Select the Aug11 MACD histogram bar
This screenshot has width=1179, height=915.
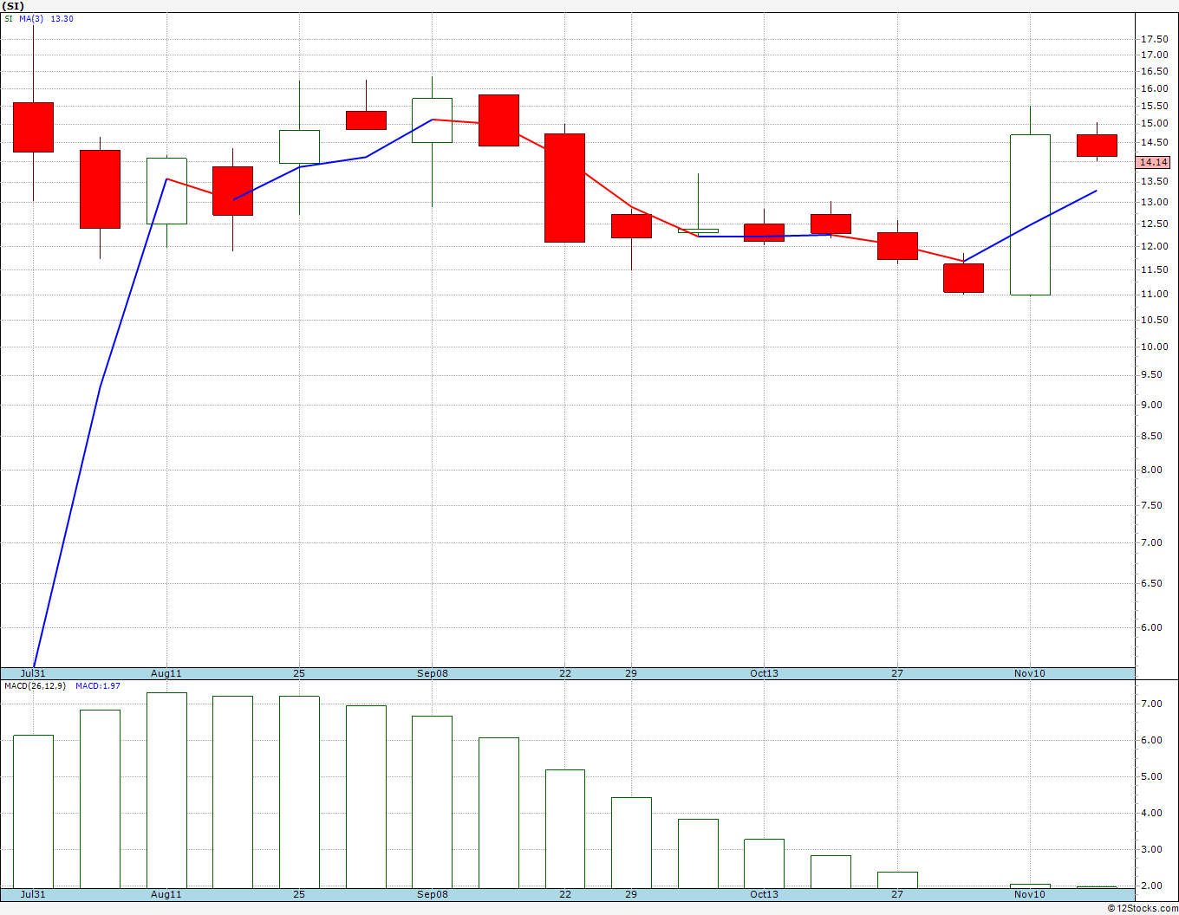click(x=166, y=790)
